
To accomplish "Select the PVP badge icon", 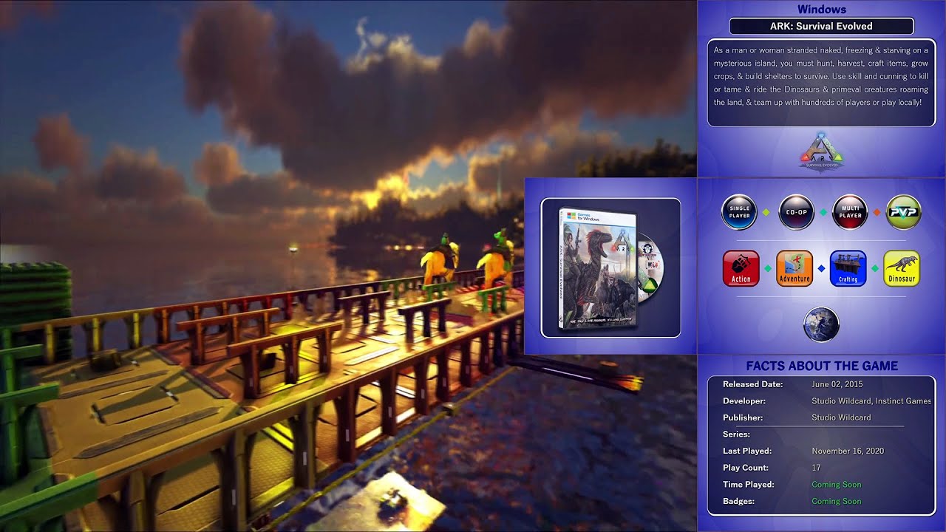I will click(903, 212).
